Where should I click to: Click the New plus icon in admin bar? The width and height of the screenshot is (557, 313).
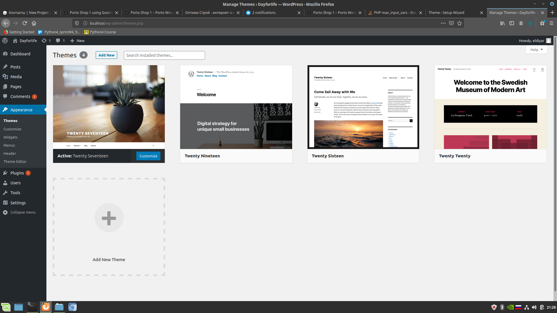[x=72, y=41]
